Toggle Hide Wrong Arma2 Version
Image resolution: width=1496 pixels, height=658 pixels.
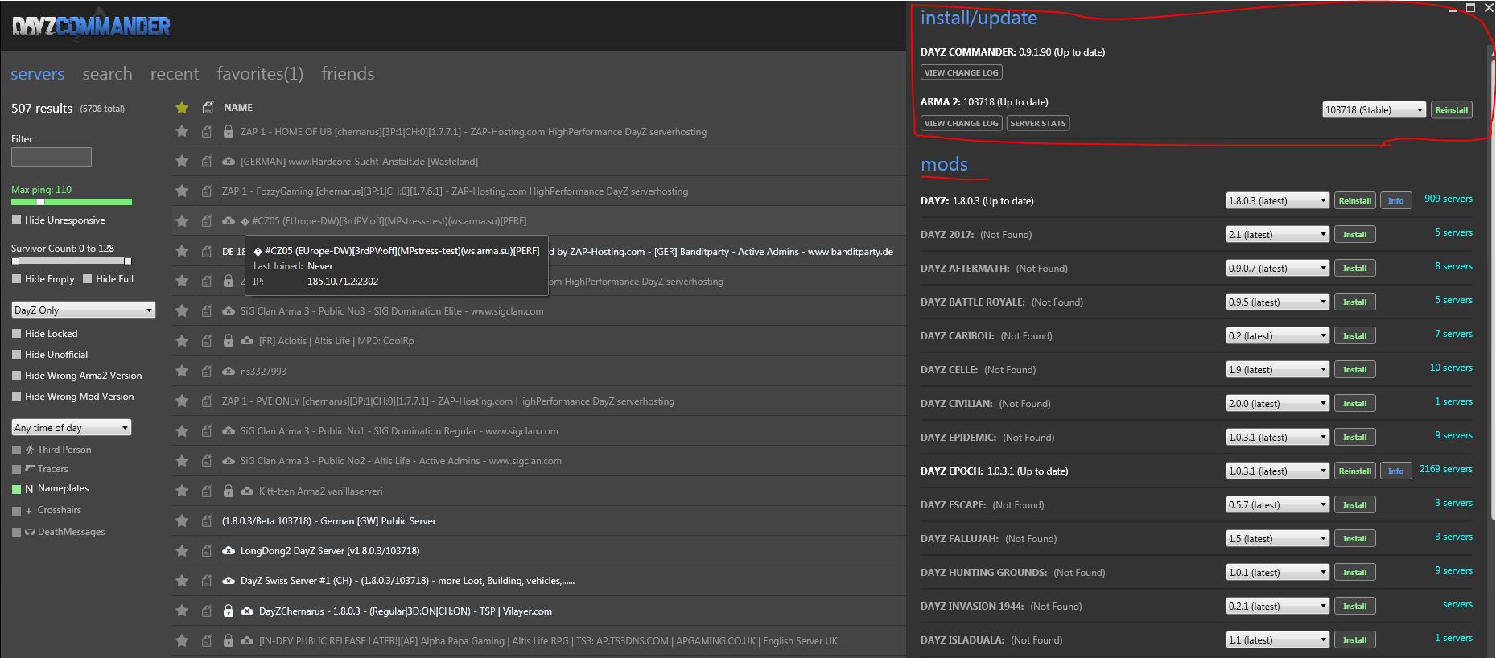click(16, 375)
